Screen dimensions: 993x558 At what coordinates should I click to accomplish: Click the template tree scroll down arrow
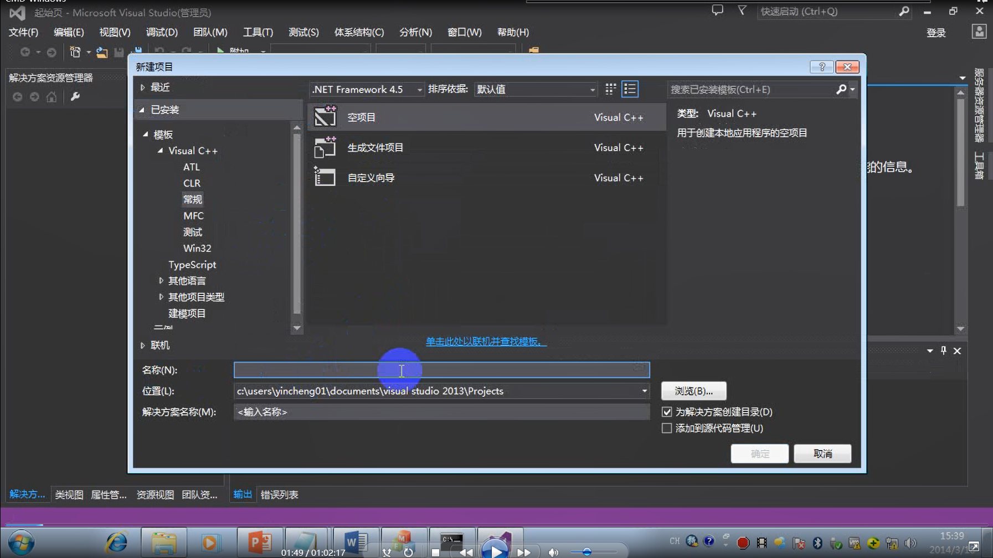pos(297,328)
